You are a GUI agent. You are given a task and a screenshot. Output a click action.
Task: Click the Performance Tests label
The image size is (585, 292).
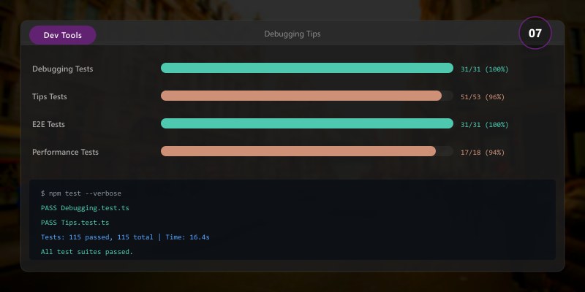[x=65, y=152]
